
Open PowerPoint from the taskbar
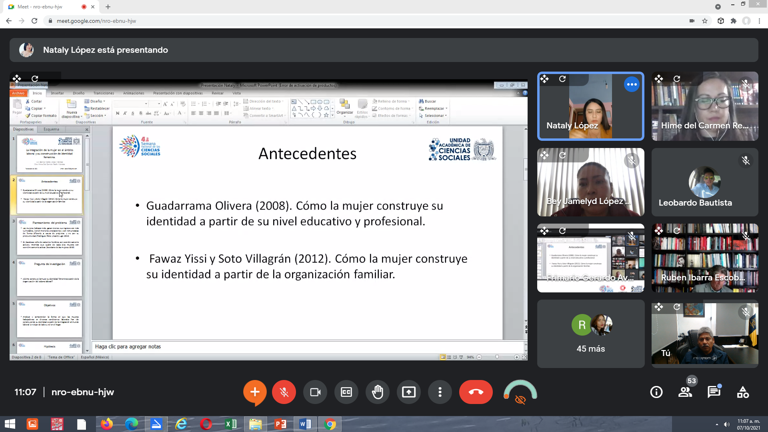pos(280,424)
